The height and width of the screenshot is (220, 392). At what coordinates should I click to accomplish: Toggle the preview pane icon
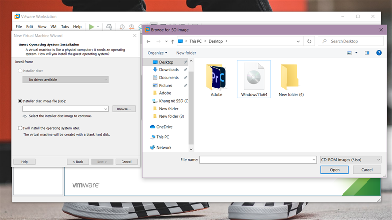click(366, 53)
